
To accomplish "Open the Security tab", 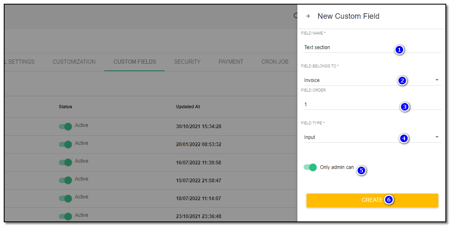I will pos(187,62).
